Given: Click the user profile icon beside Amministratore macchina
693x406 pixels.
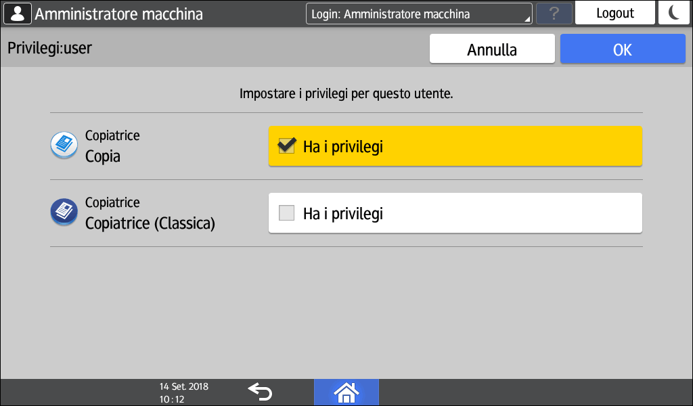Looking at the screenshot, I should pos(18,14).
